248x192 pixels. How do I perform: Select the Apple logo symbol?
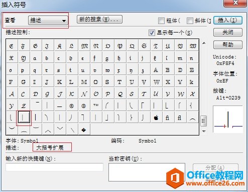pyautogui.click(x=156, y=117)
